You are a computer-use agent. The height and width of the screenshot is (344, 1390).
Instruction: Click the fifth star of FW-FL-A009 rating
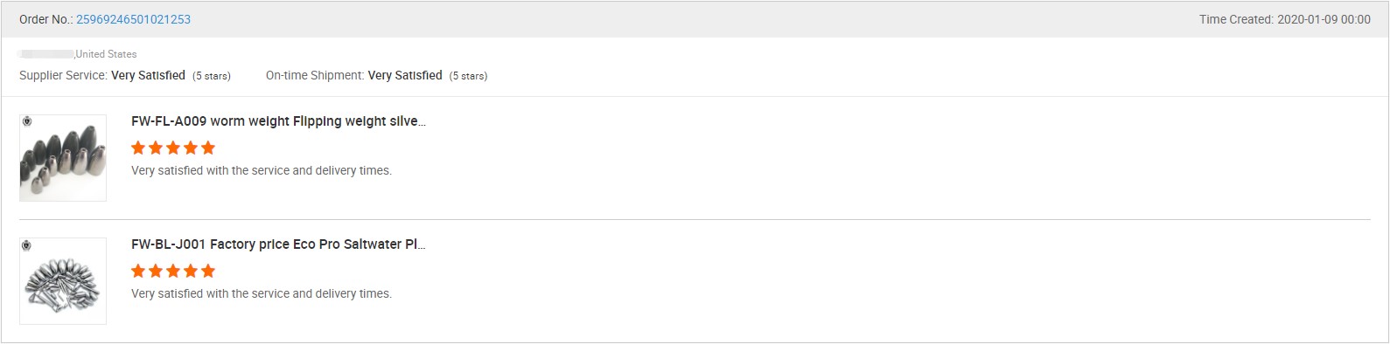point(208,148)
